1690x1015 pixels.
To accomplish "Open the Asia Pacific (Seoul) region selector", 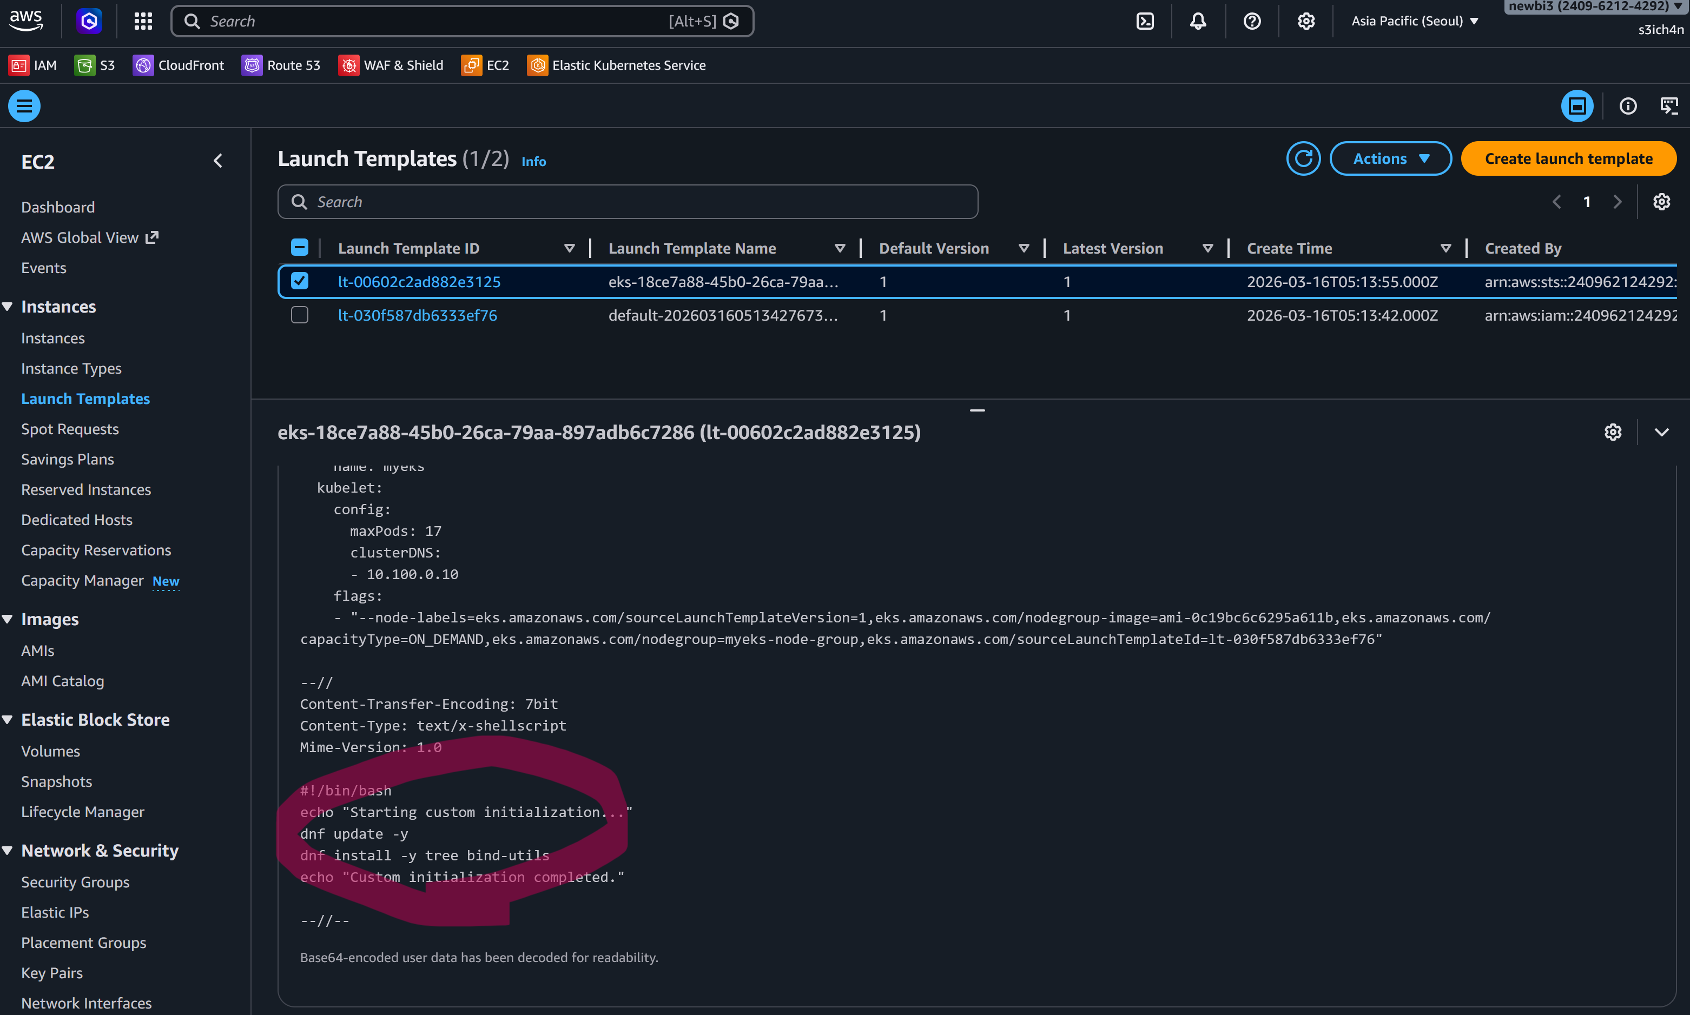I will click(x=1414, y=21).
